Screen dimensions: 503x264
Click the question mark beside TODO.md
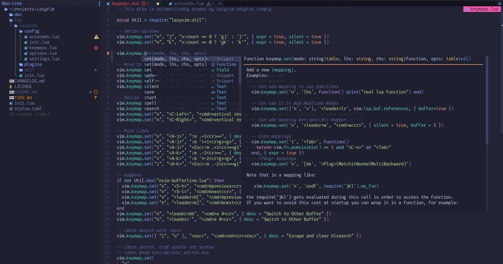click(95, 97)
